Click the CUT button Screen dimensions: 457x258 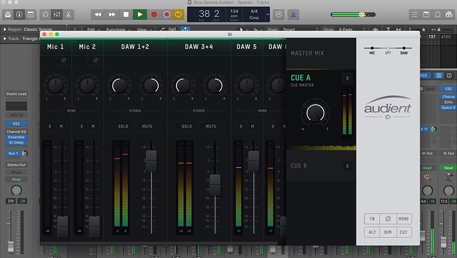coord(404,232)
